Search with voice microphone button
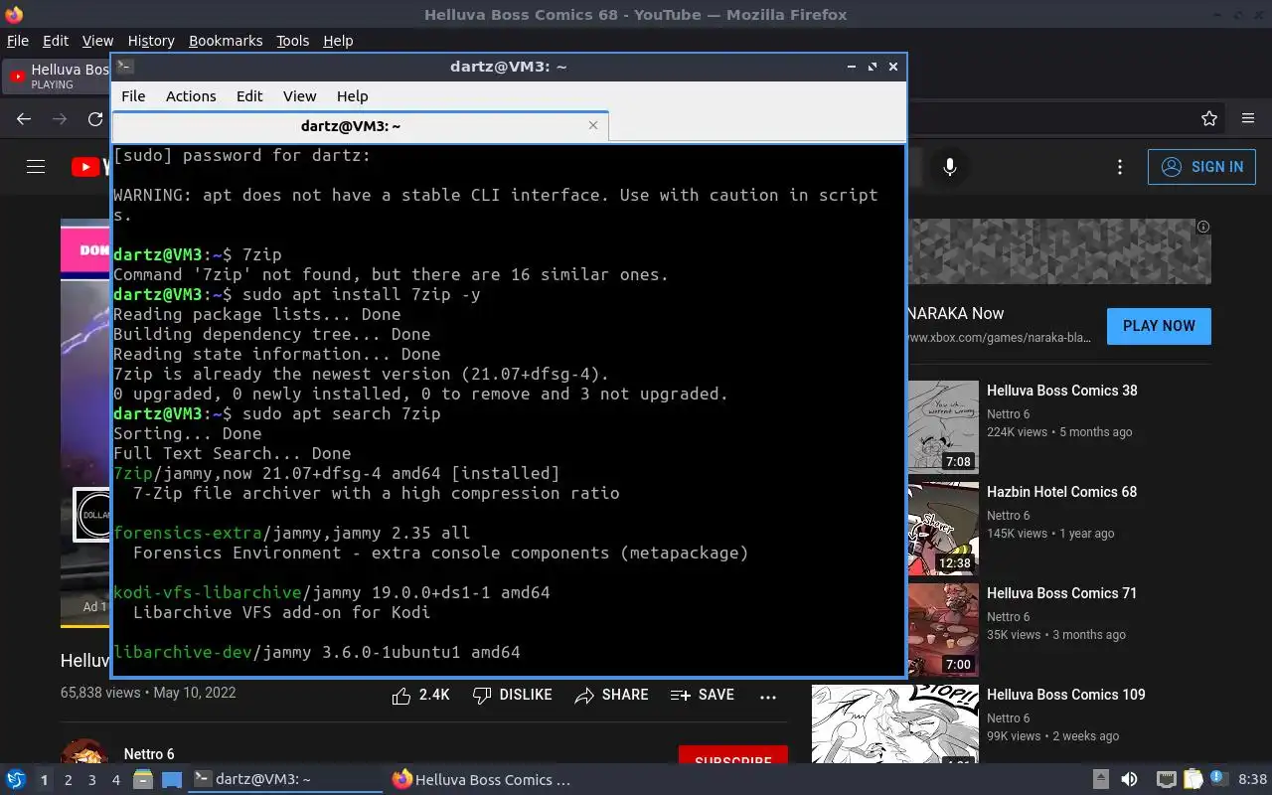The image size is (1272, 795). pos(950,167)
